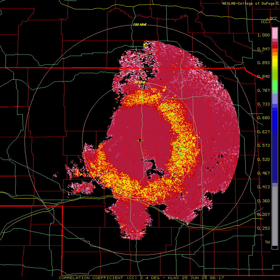Click the 0.787 scale value
This screenshot has width=280, height=280.
pyautogui.click(x=264, y=90)
